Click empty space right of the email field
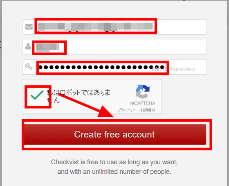 (x=182, y=27)
